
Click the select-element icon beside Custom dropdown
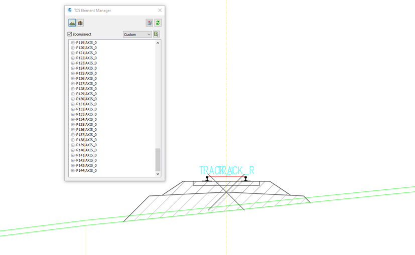coord(157,35)
